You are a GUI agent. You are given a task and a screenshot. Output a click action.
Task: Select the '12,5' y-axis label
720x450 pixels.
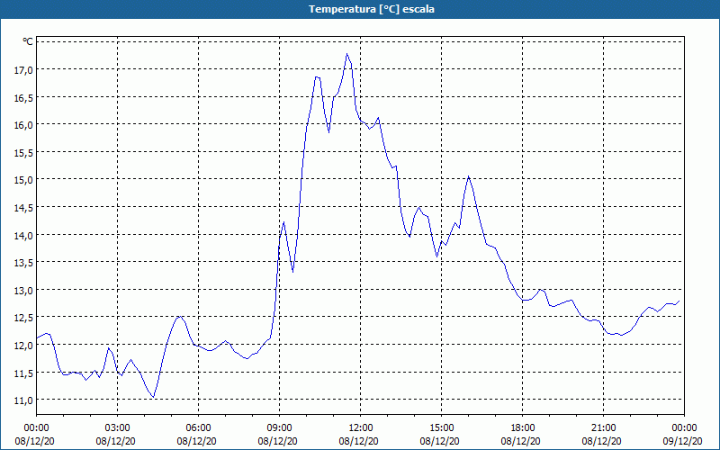(x=24, y=318)
